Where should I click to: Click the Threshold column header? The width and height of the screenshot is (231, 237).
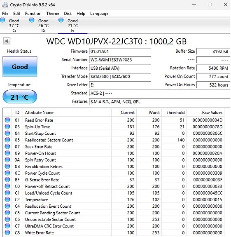pyautogui.click(x=174, y=113)
